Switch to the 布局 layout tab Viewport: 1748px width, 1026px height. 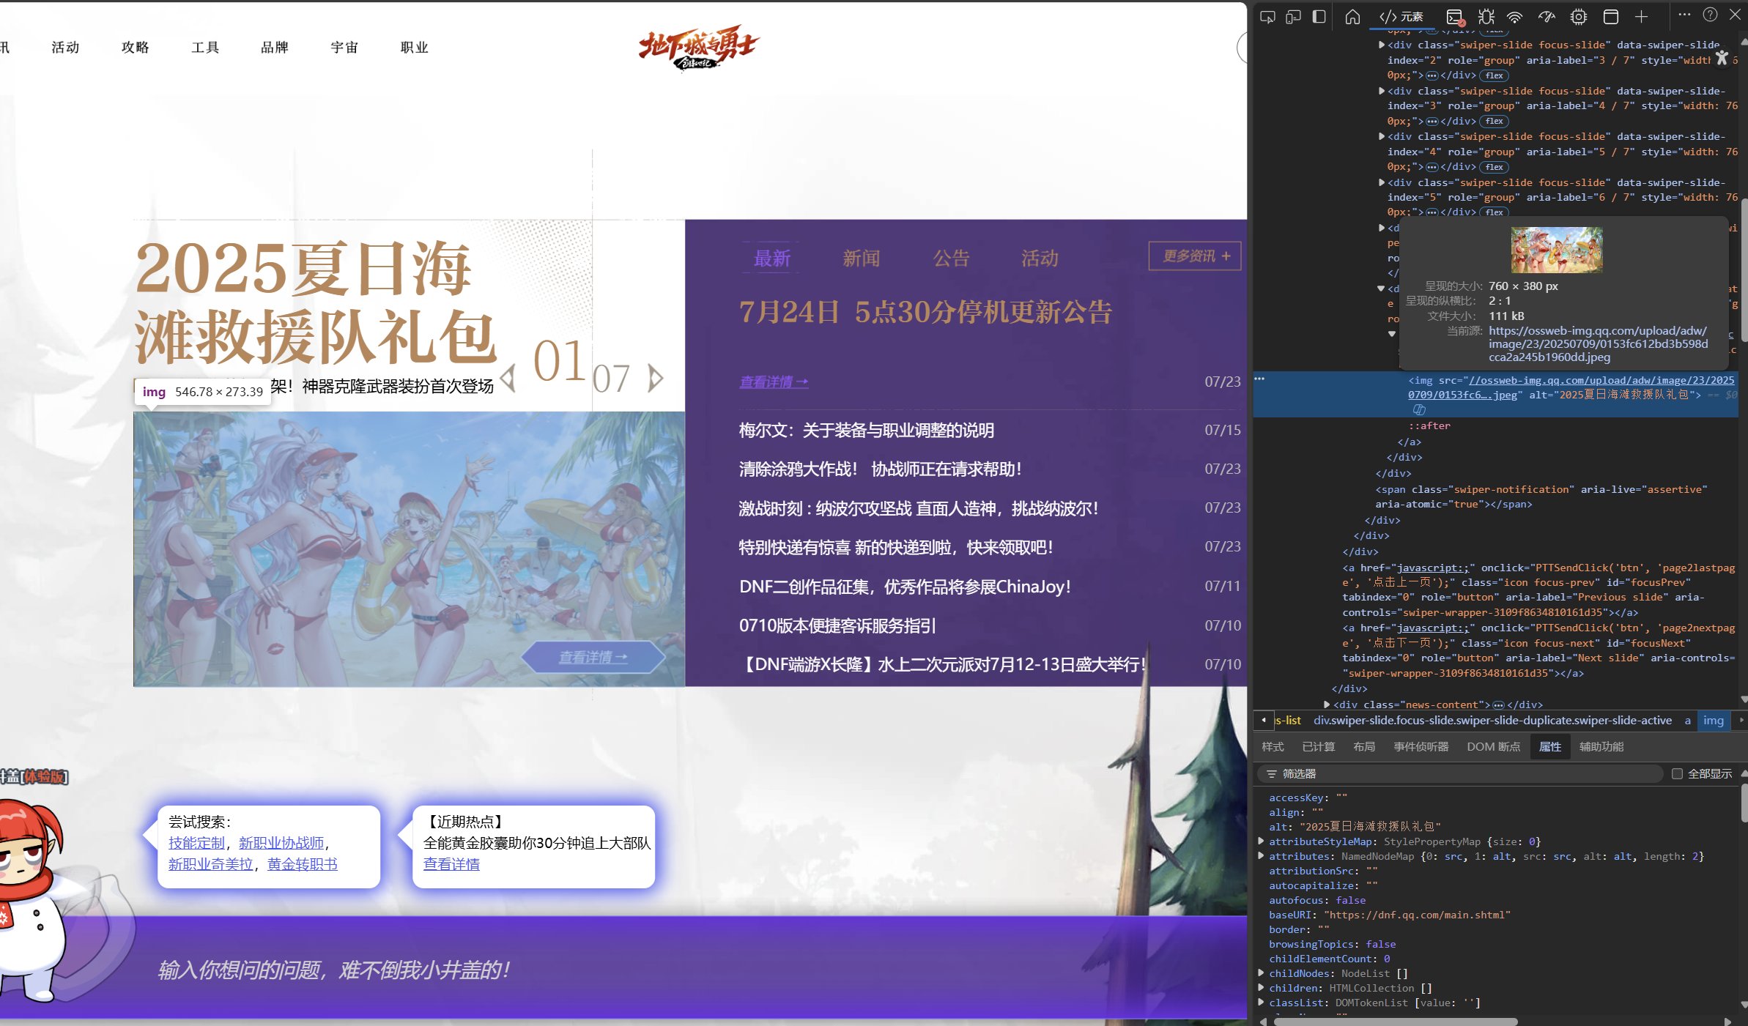(1364, 746)
